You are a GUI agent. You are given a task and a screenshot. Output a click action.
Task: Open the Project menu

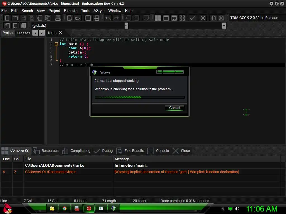(54, 11)
